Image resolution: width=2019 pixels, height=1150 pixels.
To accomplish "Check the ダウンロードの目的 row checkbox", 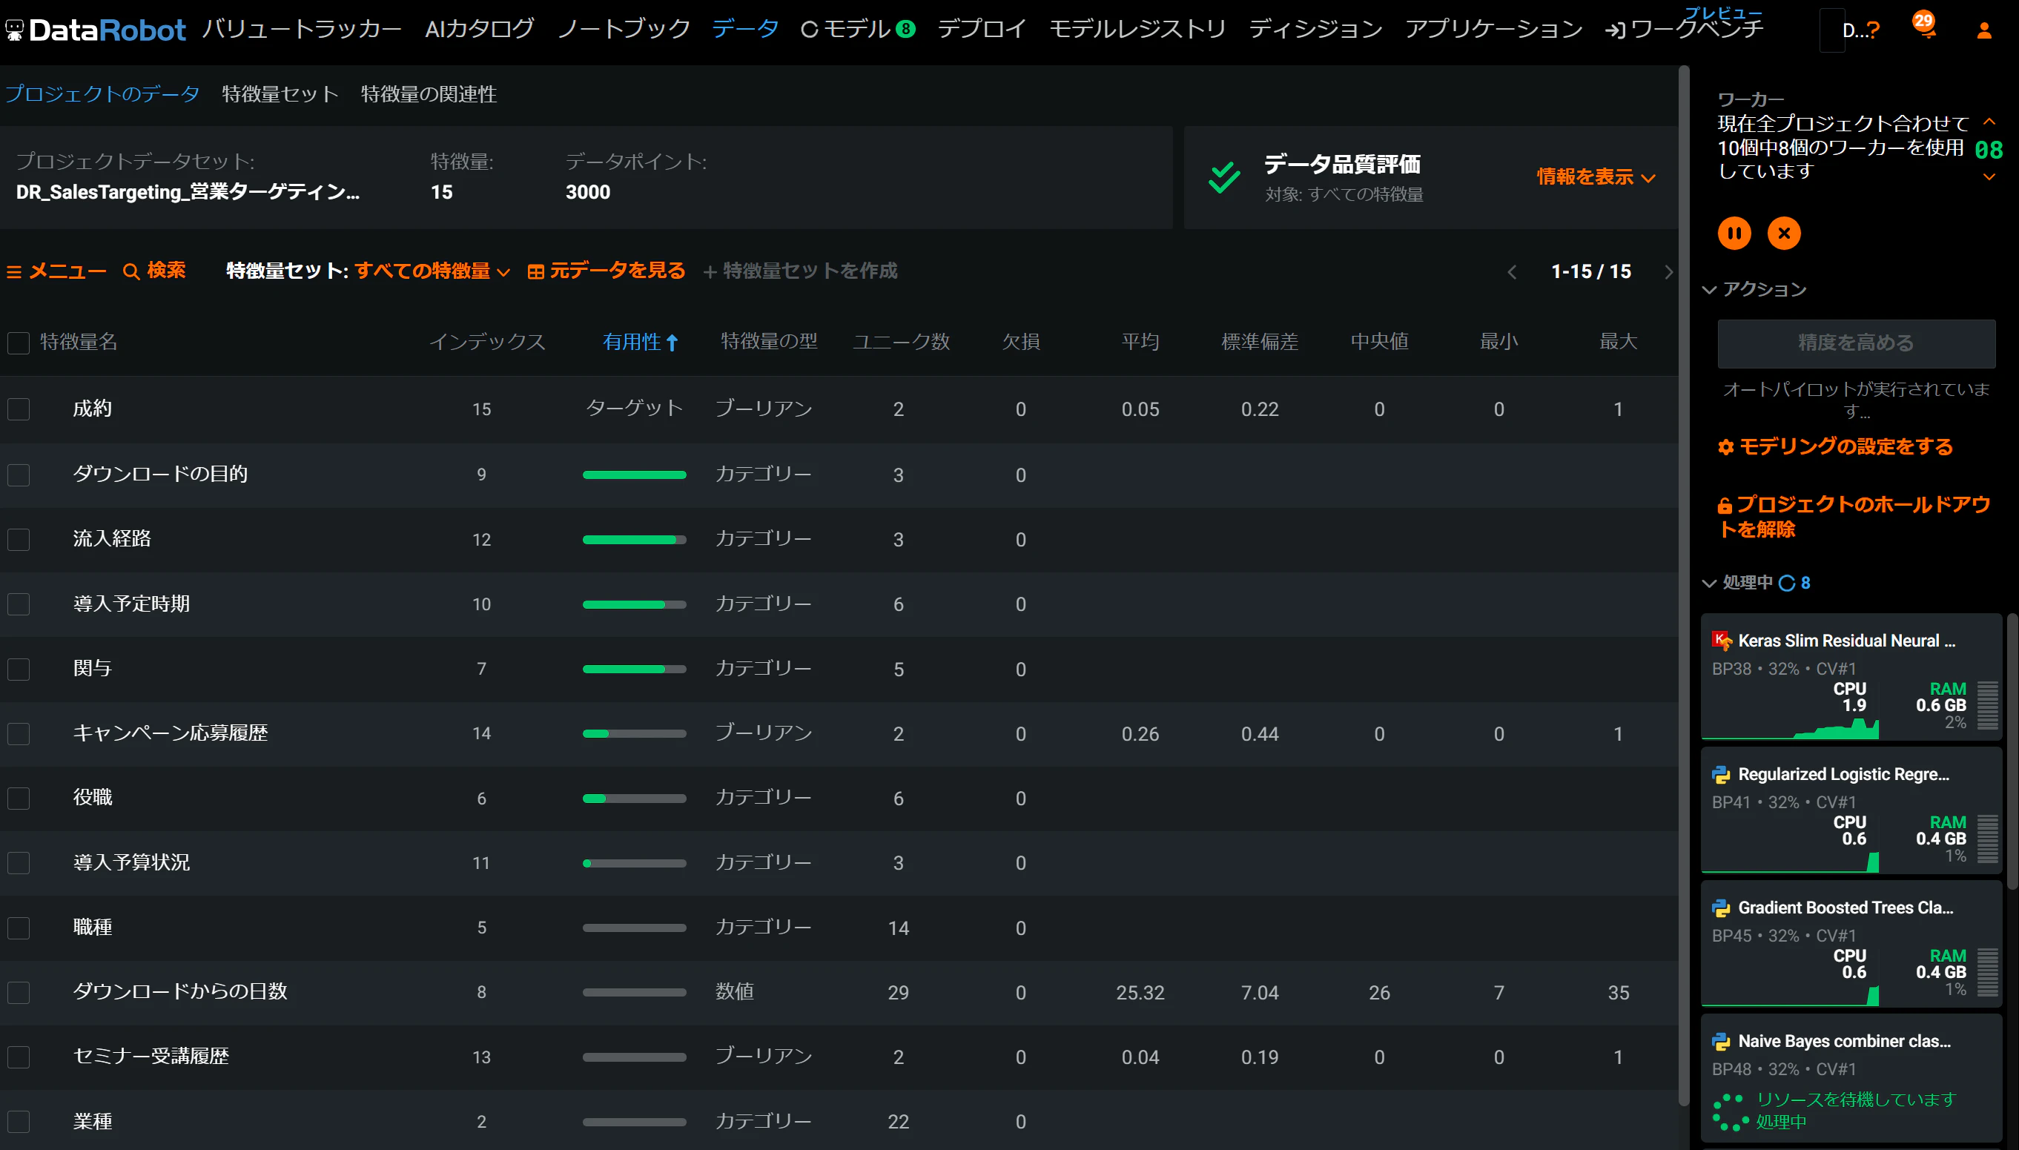I will [18, 475].
